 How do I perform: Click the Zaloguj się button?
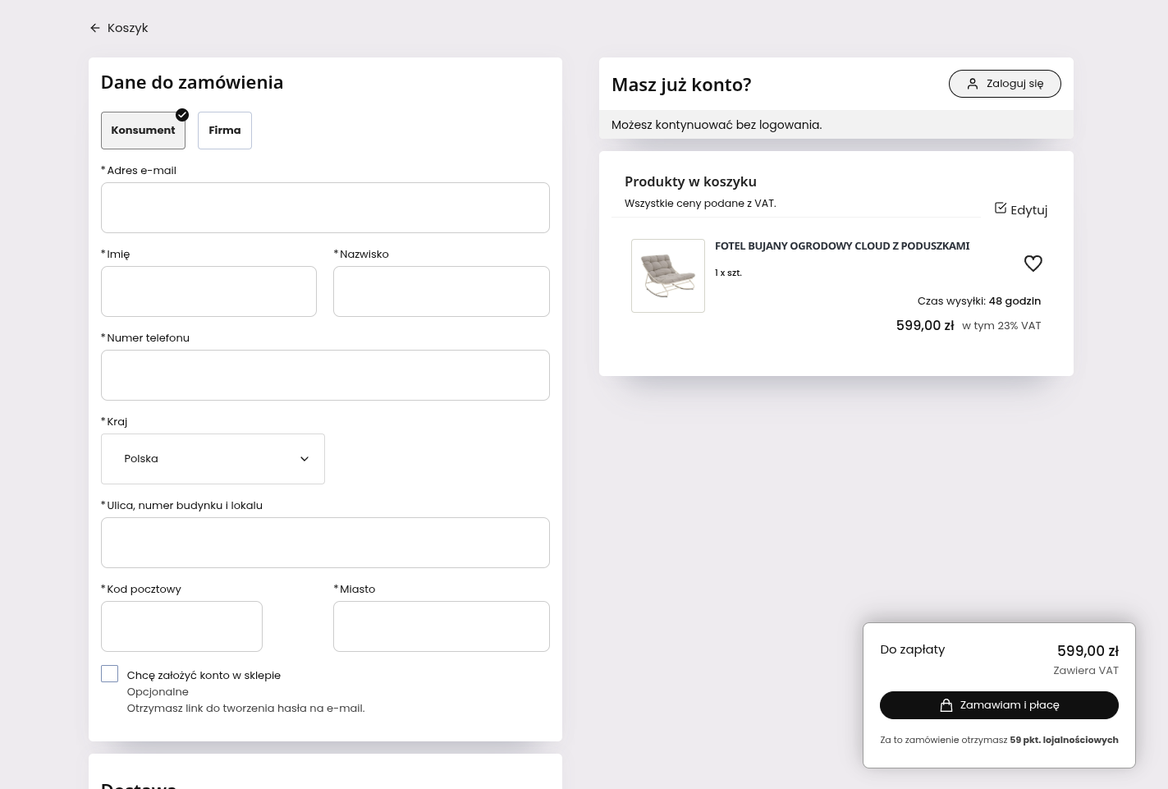click(1005, 84)
